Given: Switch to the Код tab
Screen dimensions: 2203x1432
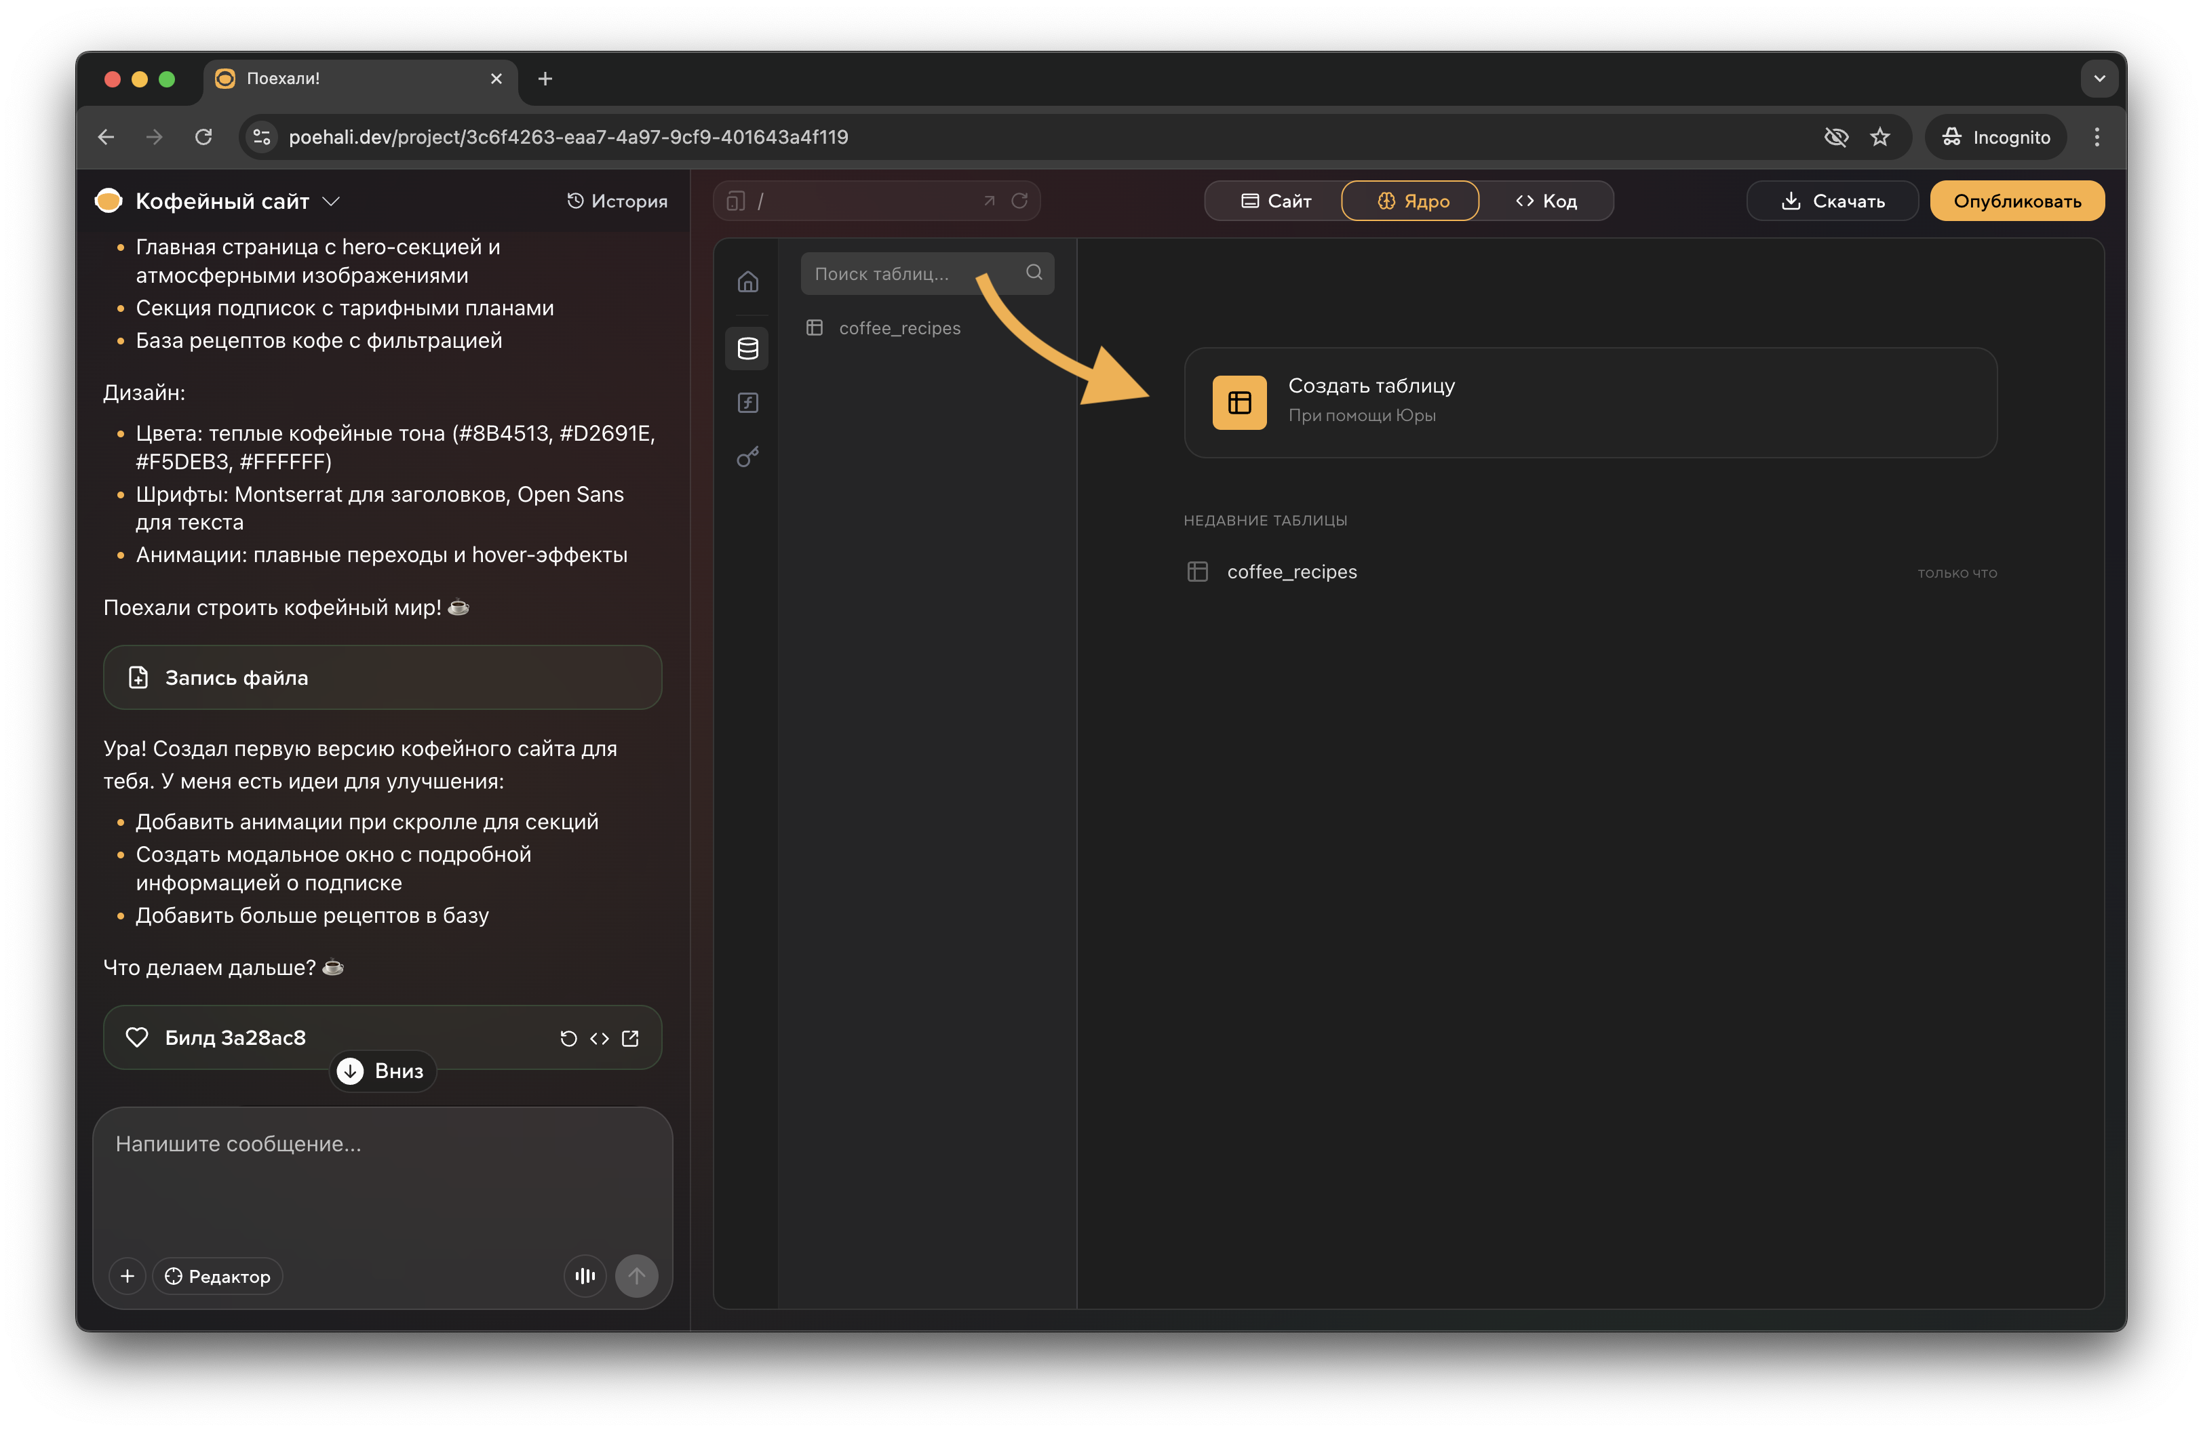Looking at the screenshot, I should pos(1546,201).
